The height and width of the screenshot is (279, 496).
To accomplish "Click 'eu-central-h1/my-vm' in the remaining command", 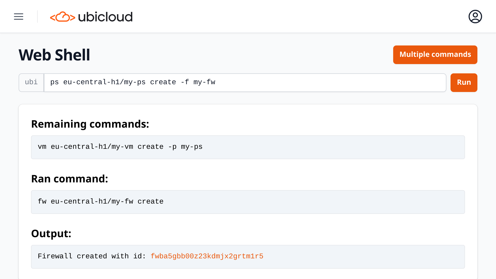I will pos(92,147).
